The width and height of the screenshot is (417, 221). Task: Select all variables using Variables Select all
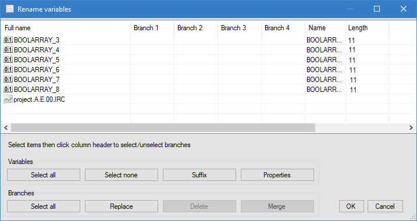pyautogui.click(x=44, y=175)
